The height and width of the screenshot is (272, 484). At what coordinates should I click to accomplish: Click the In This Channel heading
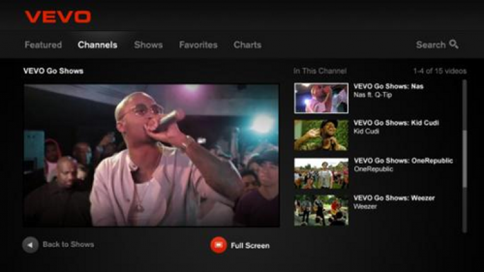320,71
